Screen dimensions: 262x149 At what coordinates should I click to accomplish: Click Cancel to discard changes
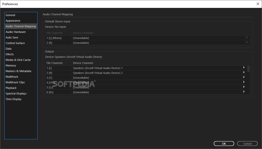[x=247, y=143]
